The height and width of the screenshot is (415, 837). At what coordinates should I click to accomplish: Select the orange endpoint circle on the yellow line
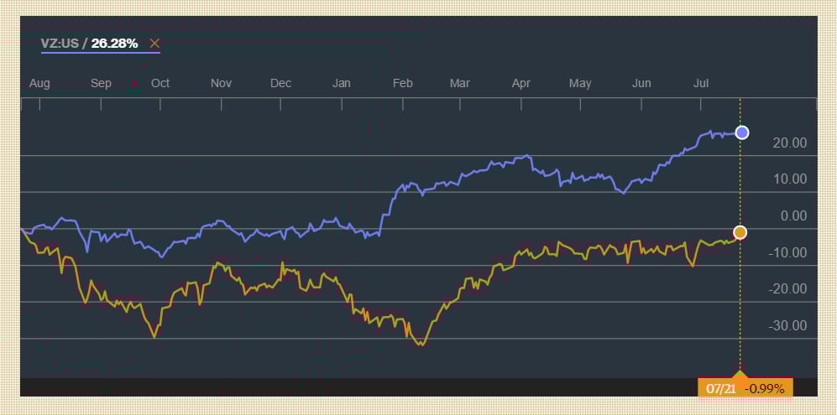point(740,232)
